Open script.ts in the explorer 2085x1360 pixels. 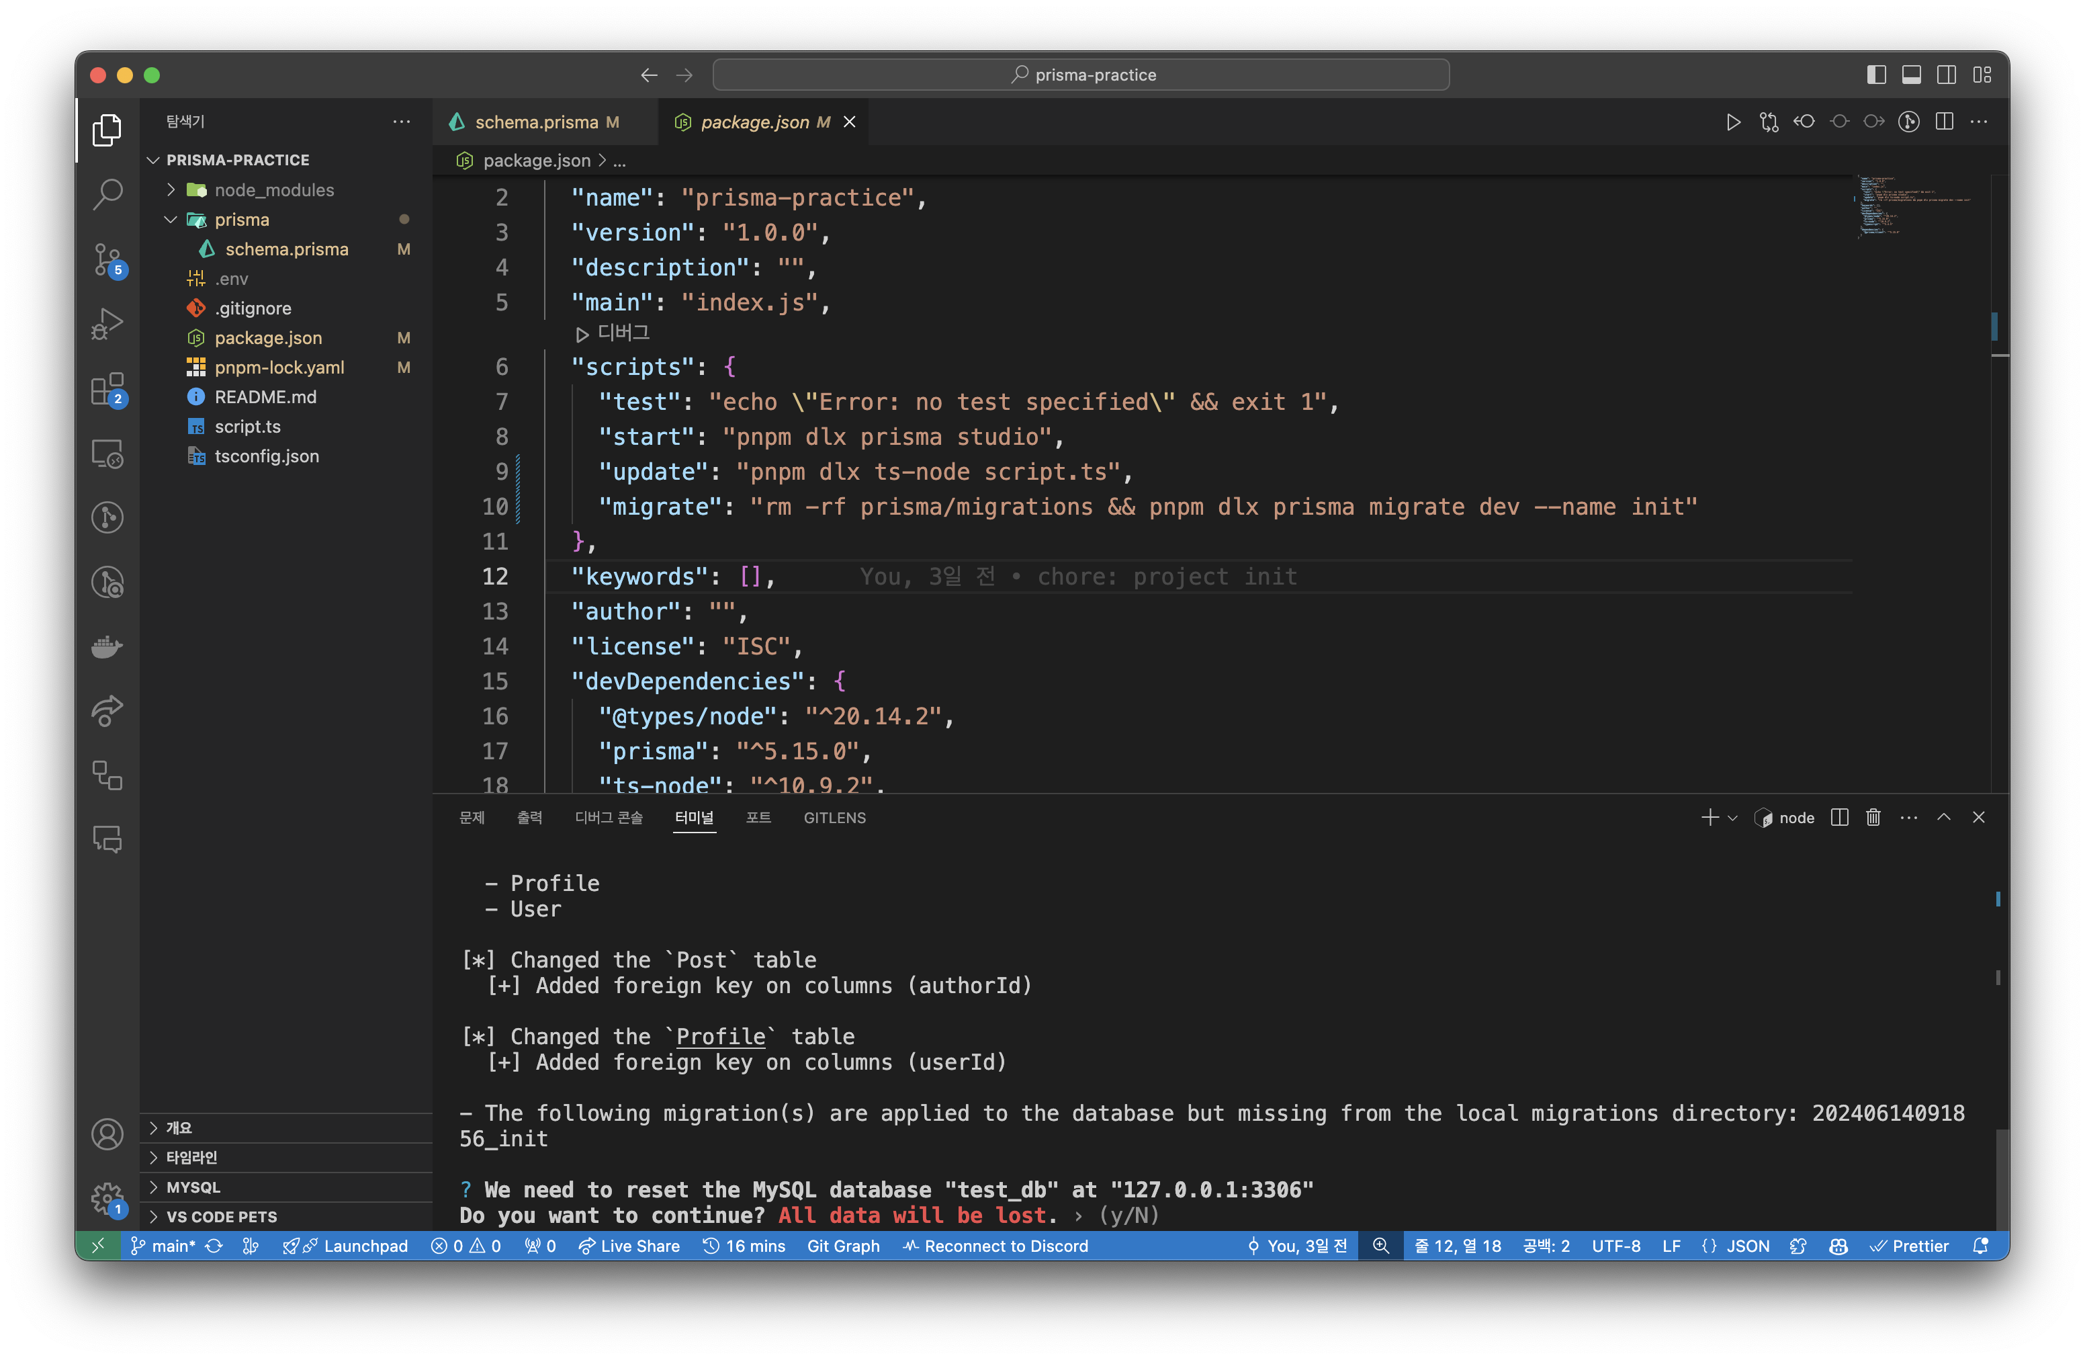pyautogui.click(x=247, y=427)
